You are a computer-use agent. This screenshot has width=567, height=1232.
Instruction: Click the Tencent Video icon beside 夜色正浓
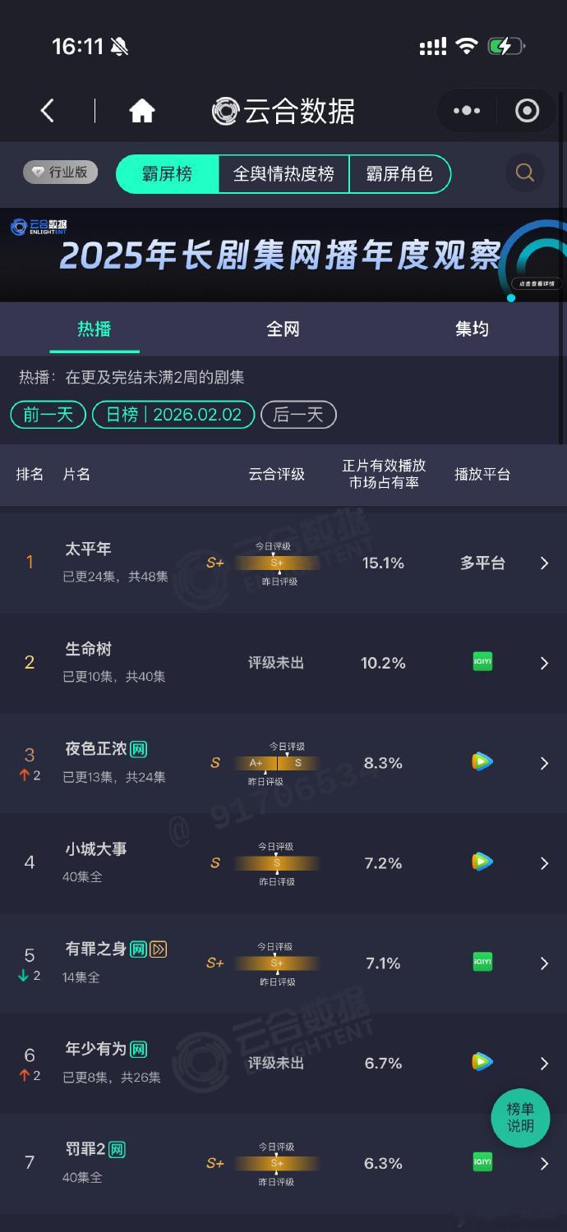482,761
